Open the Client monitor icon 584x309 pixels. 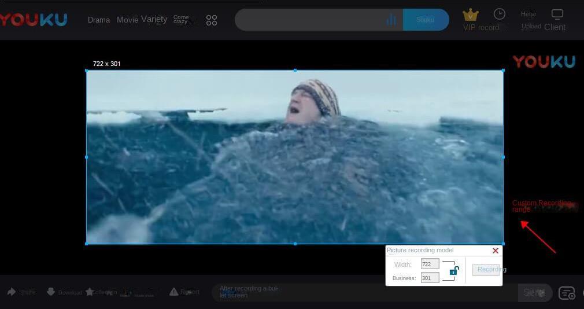click(557, 14)
